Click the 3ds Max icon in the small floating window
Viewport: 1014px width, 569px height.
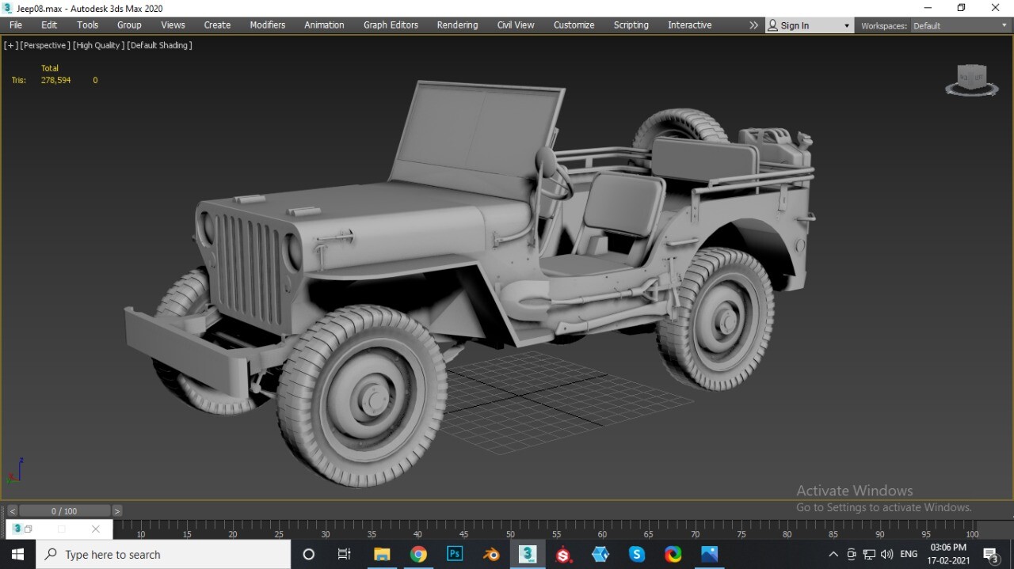(17, 529)
